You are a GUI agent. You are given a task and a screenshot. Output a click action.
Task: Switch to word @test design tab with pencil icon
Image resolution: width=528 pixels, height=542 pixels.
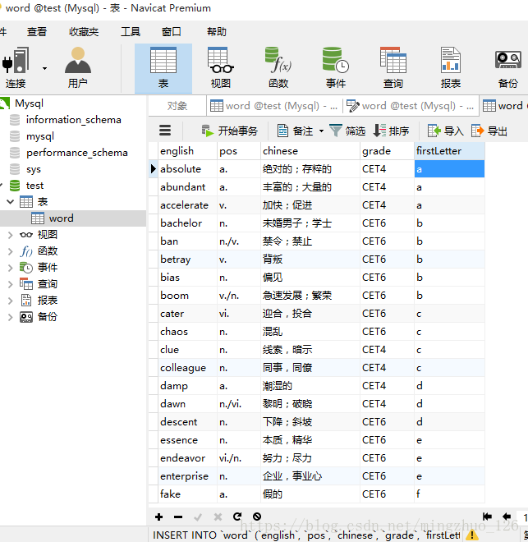coord(411,106)
